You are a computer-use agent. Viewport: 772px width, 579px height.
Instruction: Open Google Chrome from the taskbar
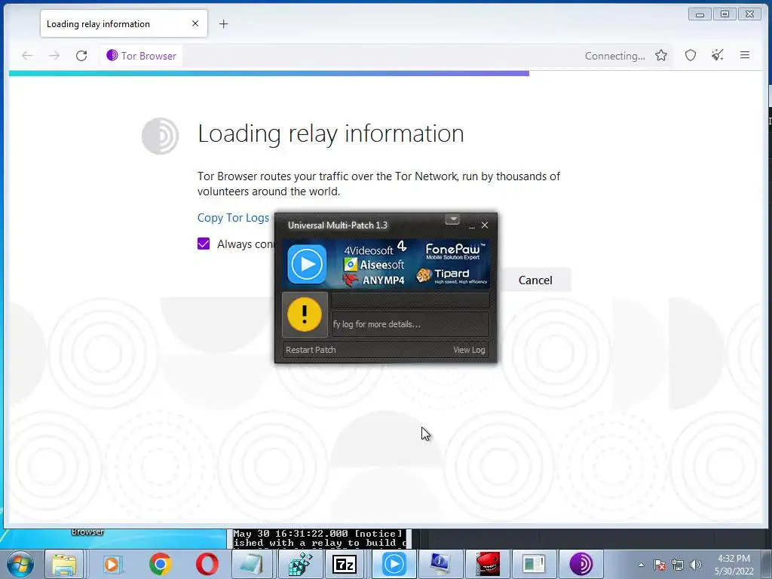pos(160,564)
